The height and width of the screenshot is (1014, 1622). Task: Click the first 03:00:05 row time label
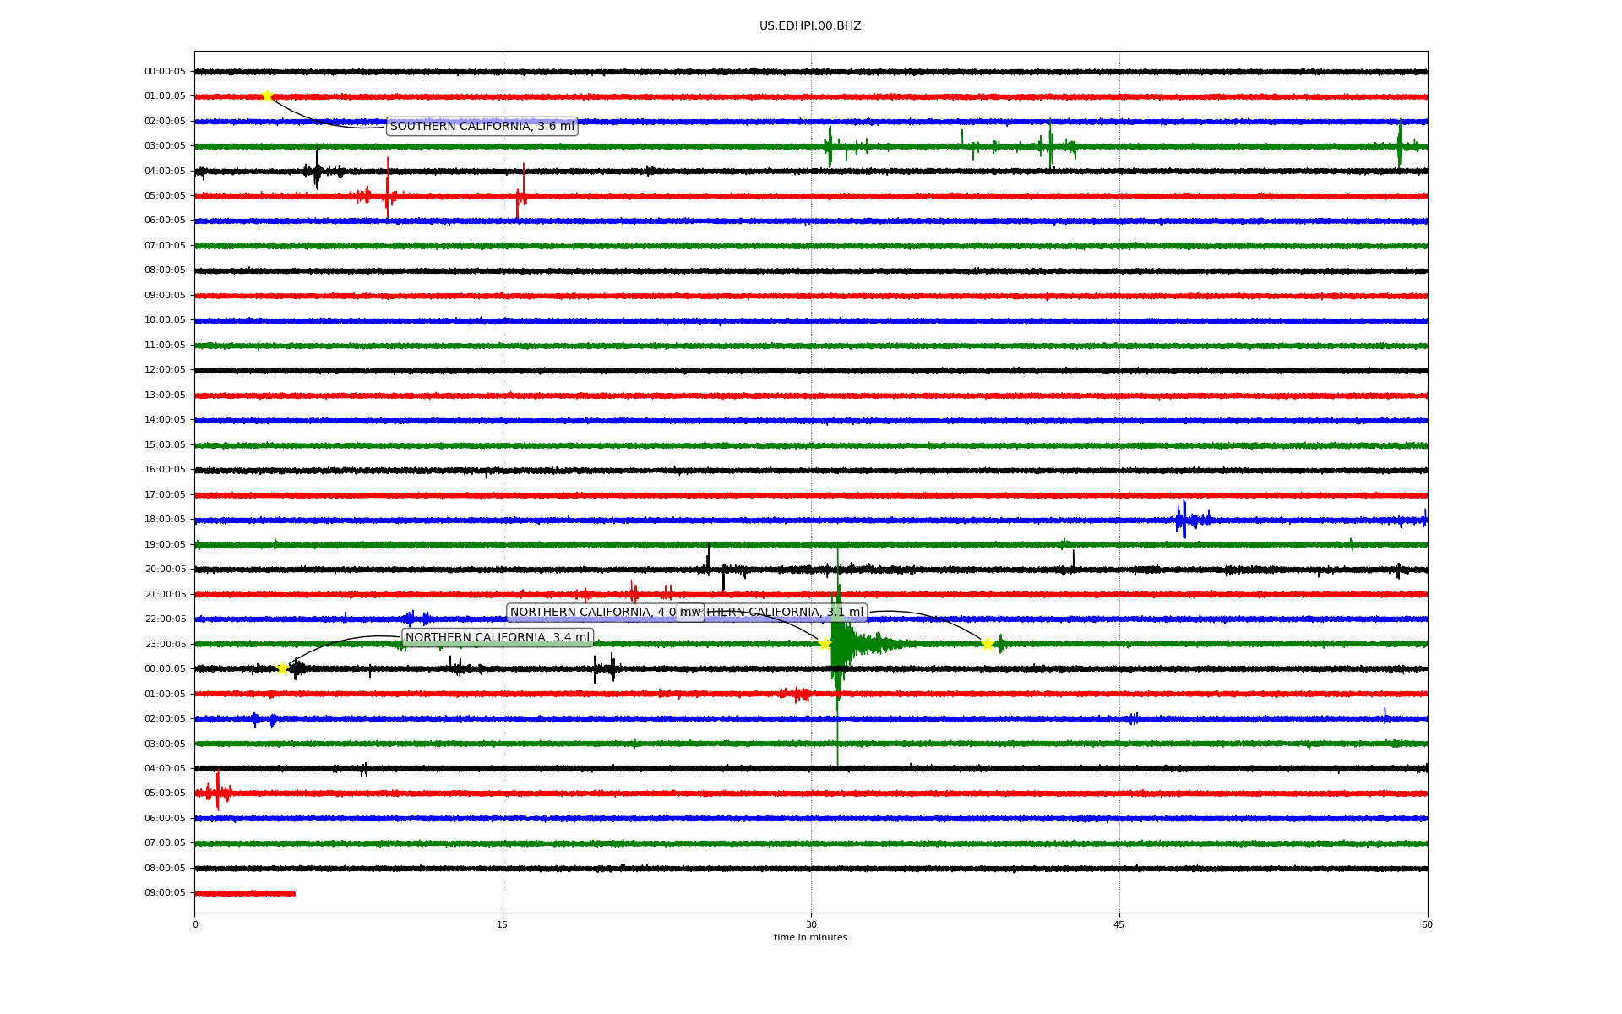coord(165,146)
